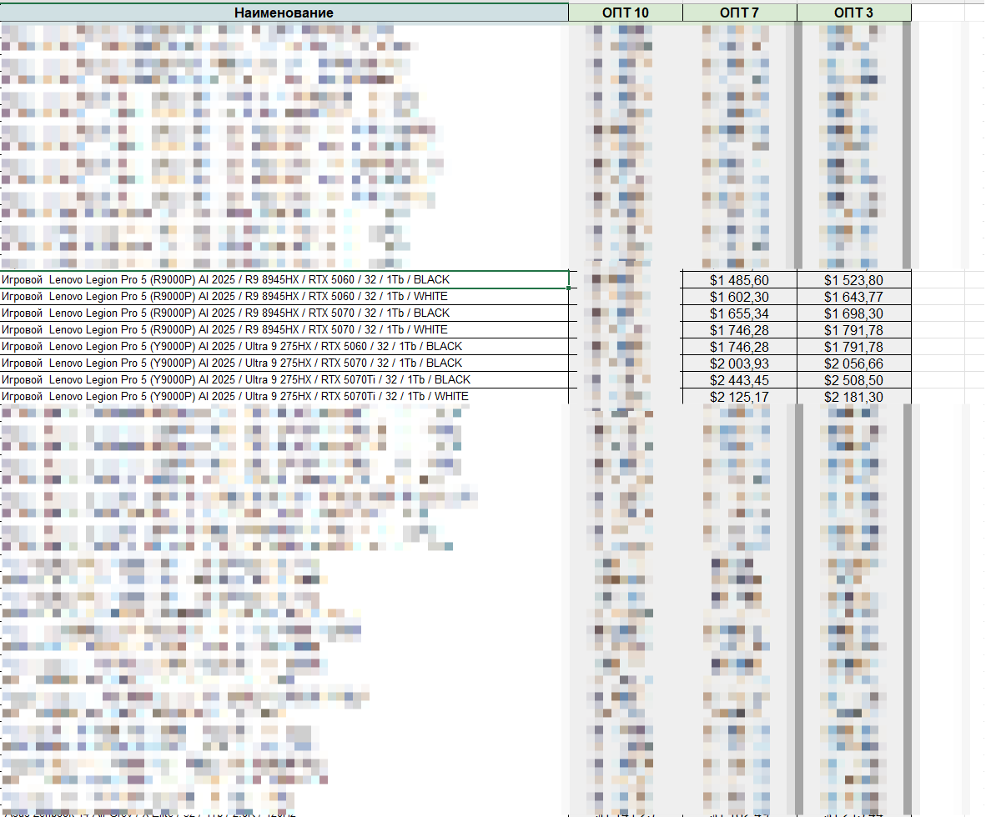Click R9000P RTX 5060 WHITE name cell

(x=284, y=297)
